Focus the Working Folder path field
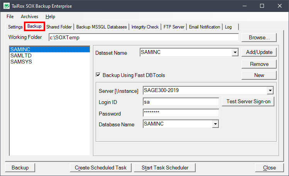Screen dimensions: 289x176 (144, 38)
